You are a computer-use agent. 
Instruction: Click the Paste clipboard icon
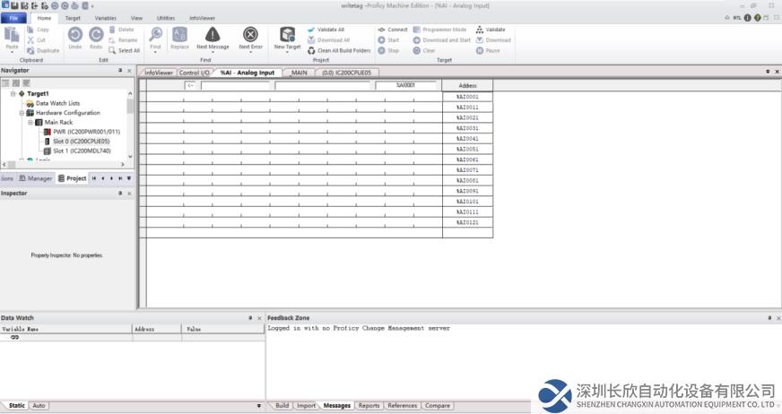[12, 36]
